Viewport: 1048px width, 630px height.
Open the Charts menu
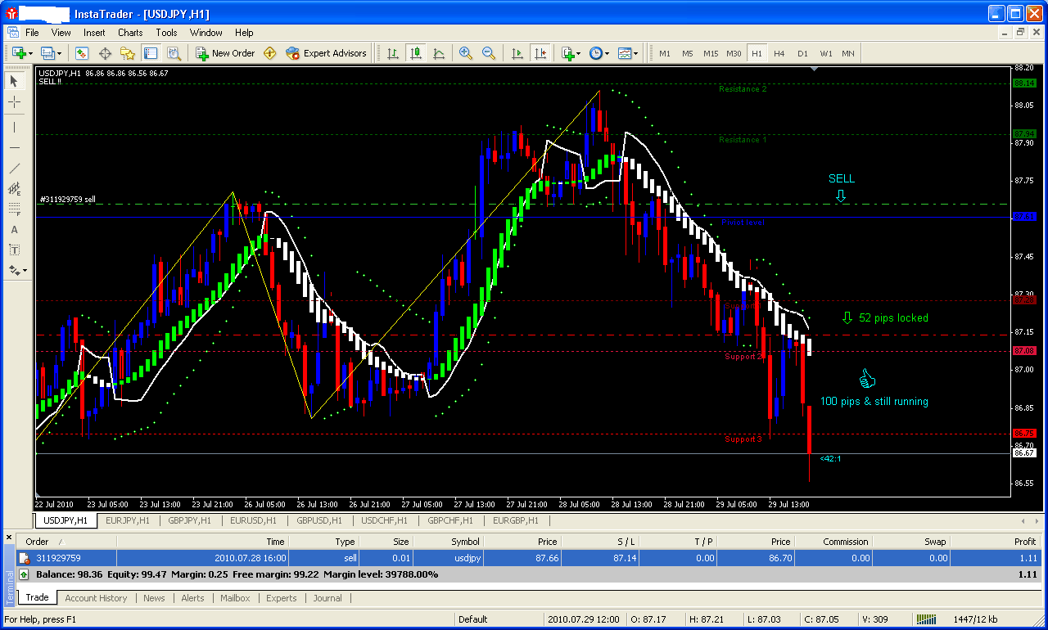[130, 33]
